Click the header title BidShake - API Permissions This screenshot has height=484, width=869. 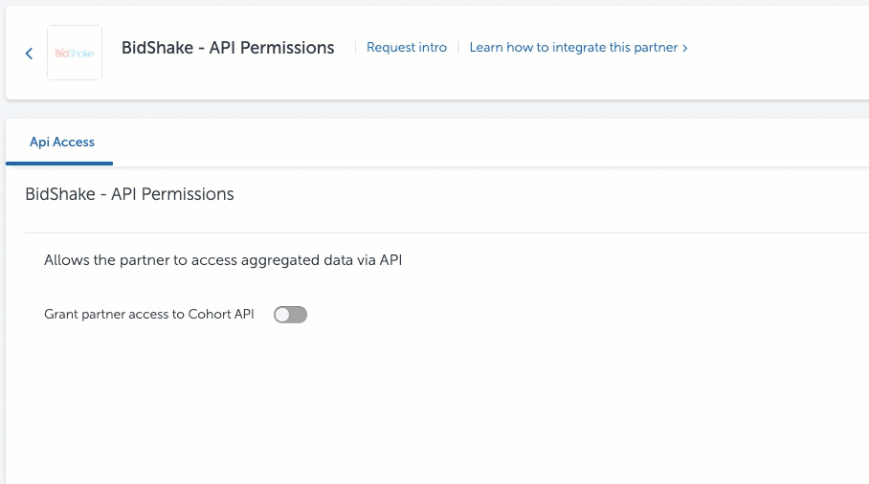pyautogui.click(x=228, y=48)
